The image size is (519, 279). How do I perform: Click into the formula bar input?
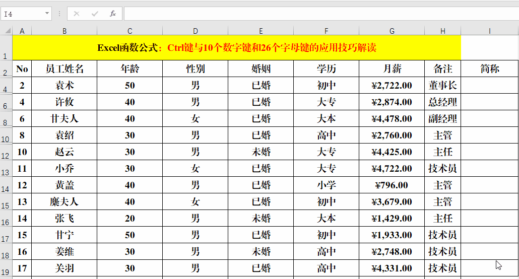click(321, 14)
